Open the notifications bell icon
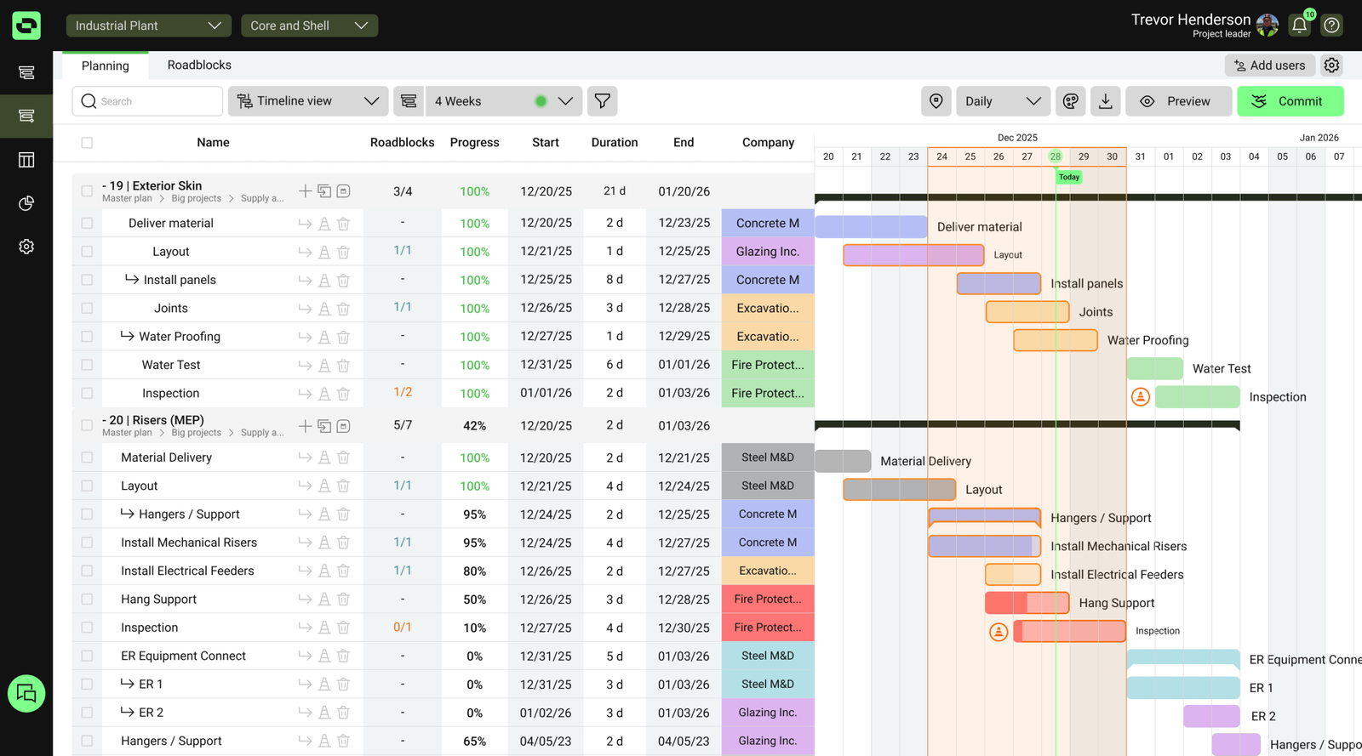 click(1299, 26)
